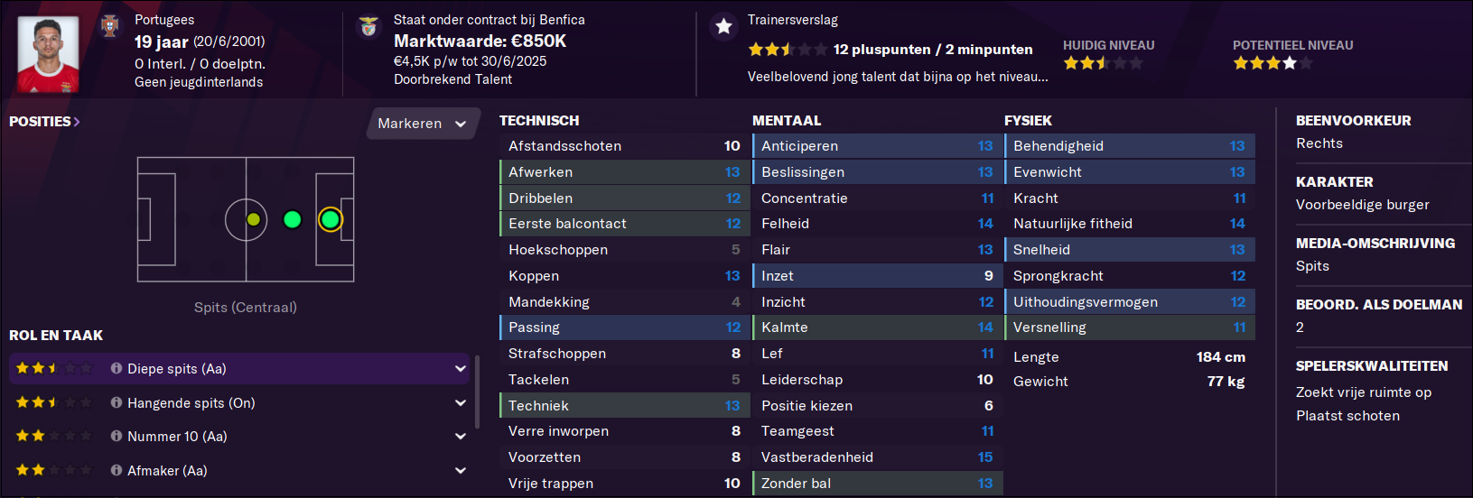
Task: Select the Afwerken attribute row
Action: tap(625, 172)
